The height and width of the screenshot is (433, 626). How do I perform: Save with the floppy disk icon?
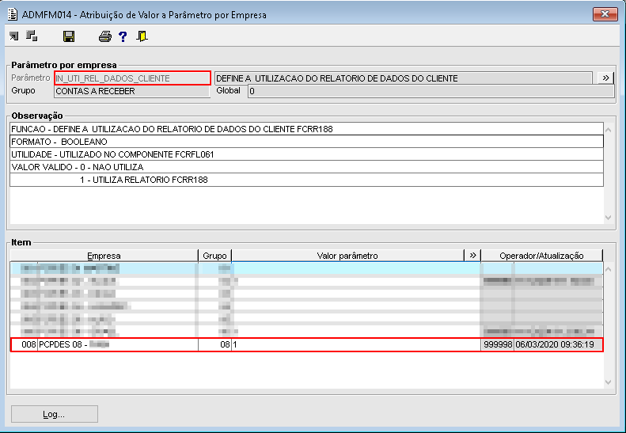(x=69, y=36)
